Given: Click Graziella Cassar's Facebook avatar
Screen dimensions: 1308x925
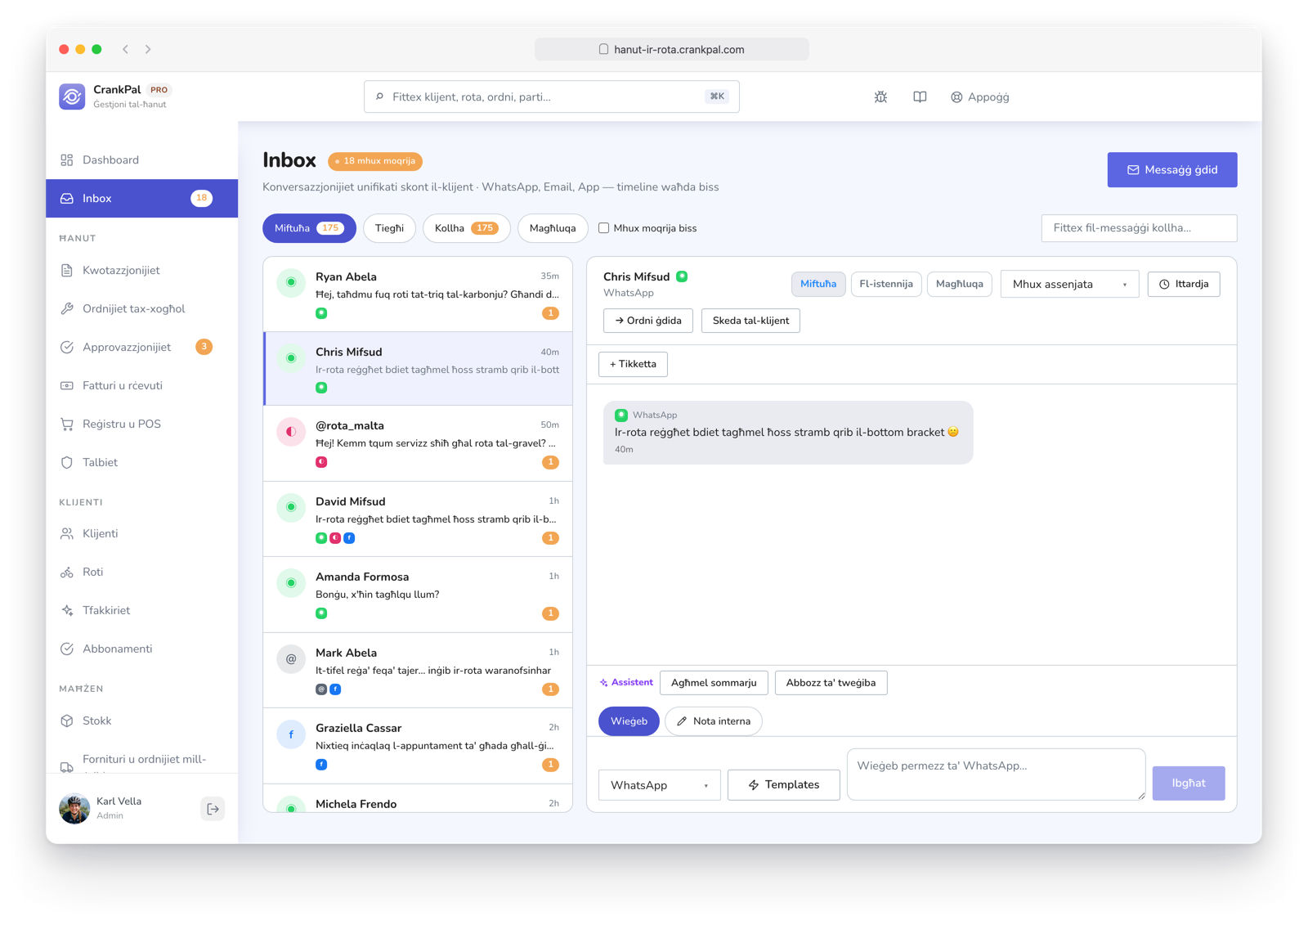Looking at the screenshot, I should pyautogui.click(x=291, y=734).
